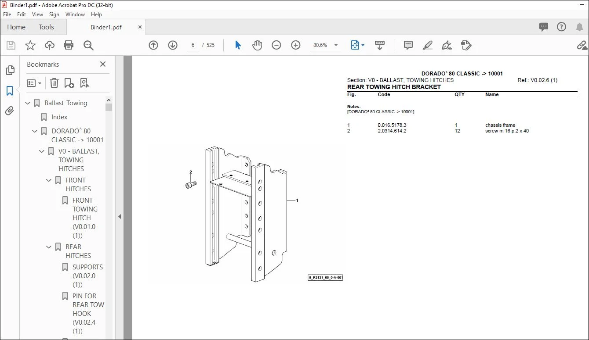Open the zoom level dropdown
This screenshot has width=589, height=340.
tap(336, 45)
